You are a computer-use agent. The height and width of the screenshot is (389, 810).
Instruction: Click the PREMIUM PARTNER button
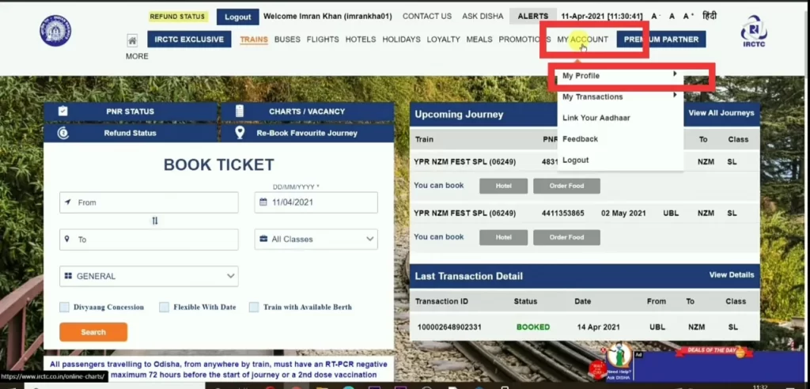click(661, 40)
